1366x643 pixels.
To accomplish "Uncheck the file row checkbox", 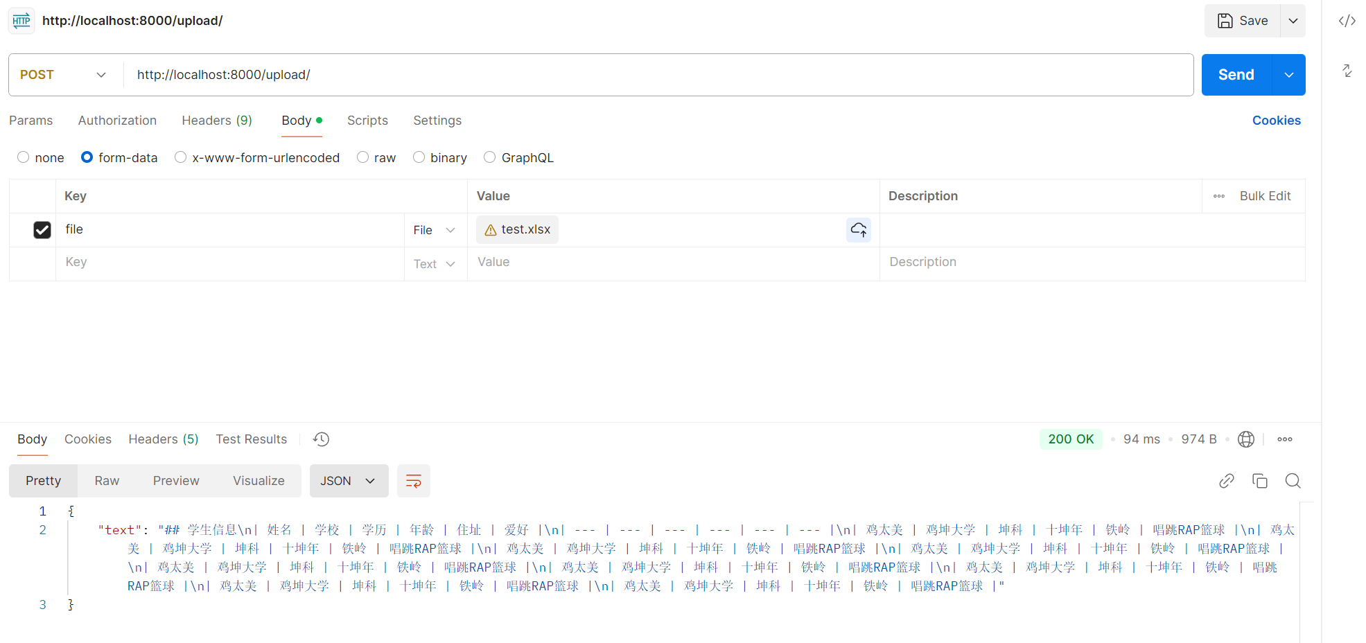I will click(42, 230).
